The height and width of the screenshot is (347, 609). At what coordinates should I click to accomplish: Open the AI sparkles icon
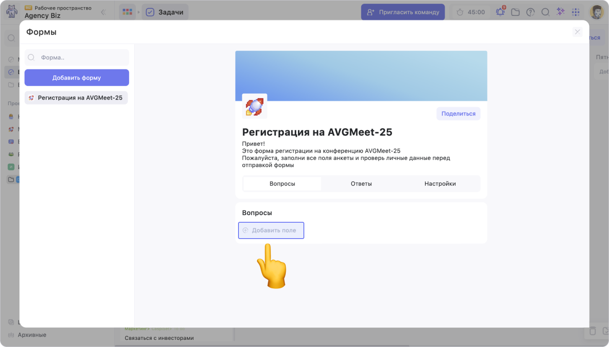[560, 12]
